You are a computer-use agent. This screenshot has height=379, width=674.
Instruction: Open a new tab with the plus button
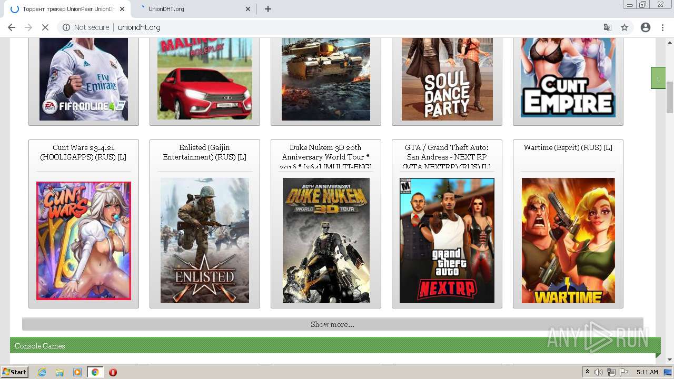coord(268,9)
